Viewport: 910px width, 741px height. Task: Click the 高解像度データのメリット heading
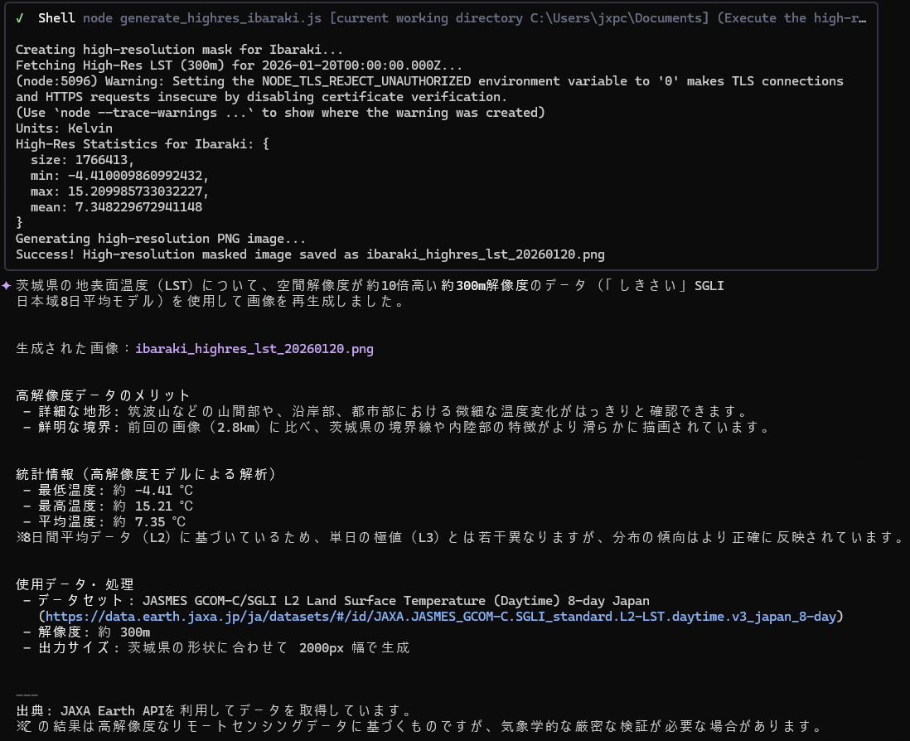pyautogui.click(x=103, y=395)
